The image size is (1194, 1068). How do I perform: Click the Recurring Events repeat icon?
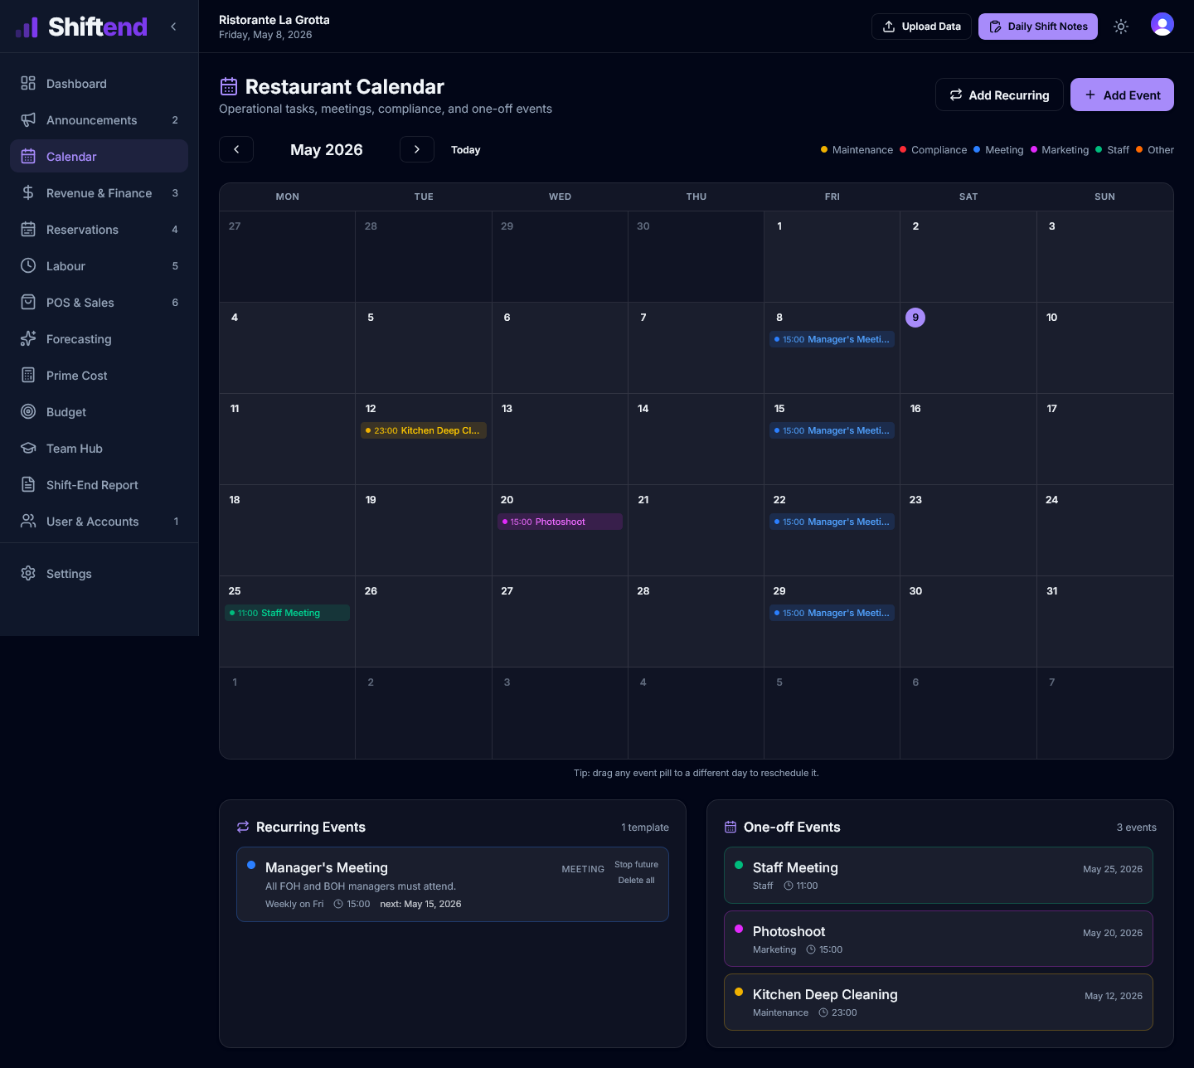243,827
